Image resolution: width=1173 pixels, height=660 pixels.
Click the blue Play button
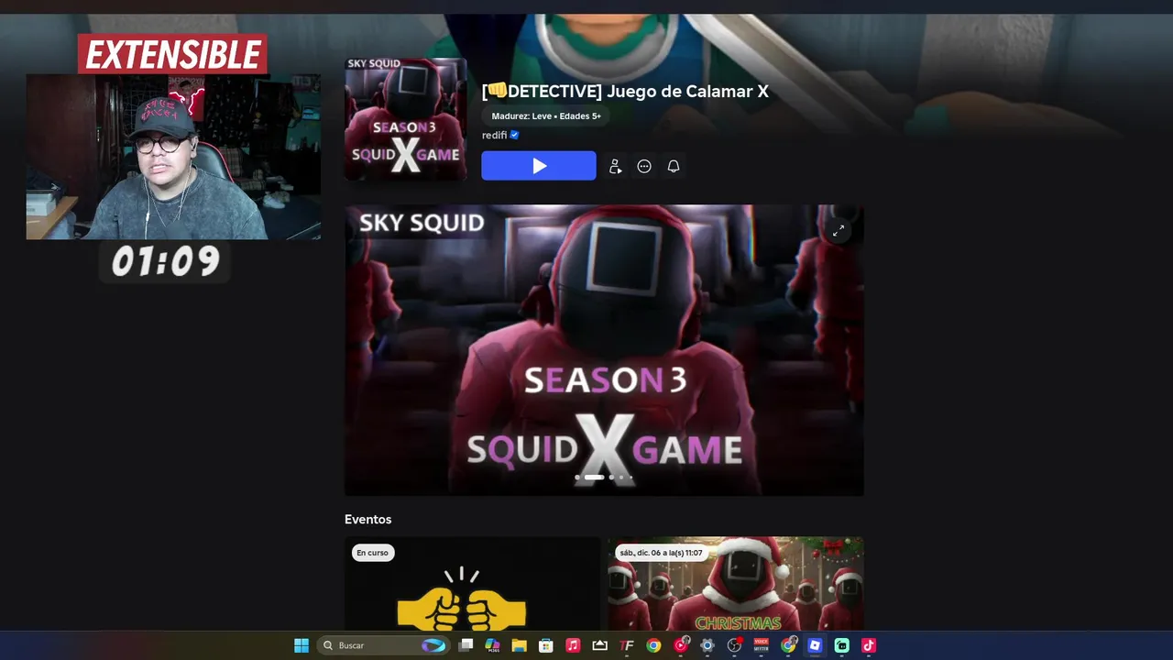click(x=539, y=166)
